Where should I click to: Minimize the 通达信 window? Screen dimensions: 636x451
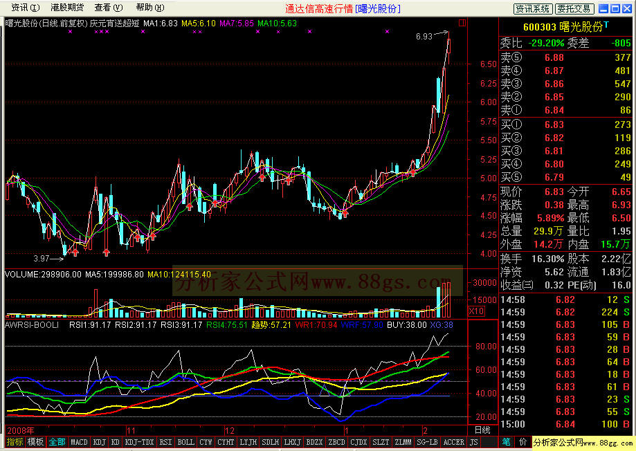coord(604,8)
